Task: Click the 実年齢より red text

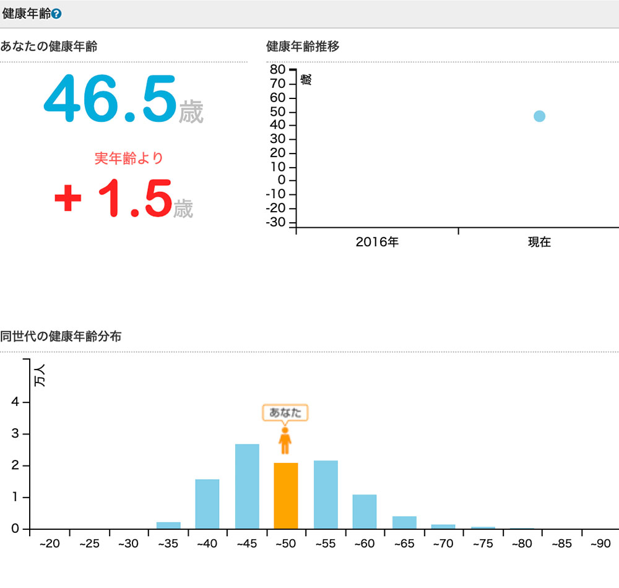Action: 129,158
